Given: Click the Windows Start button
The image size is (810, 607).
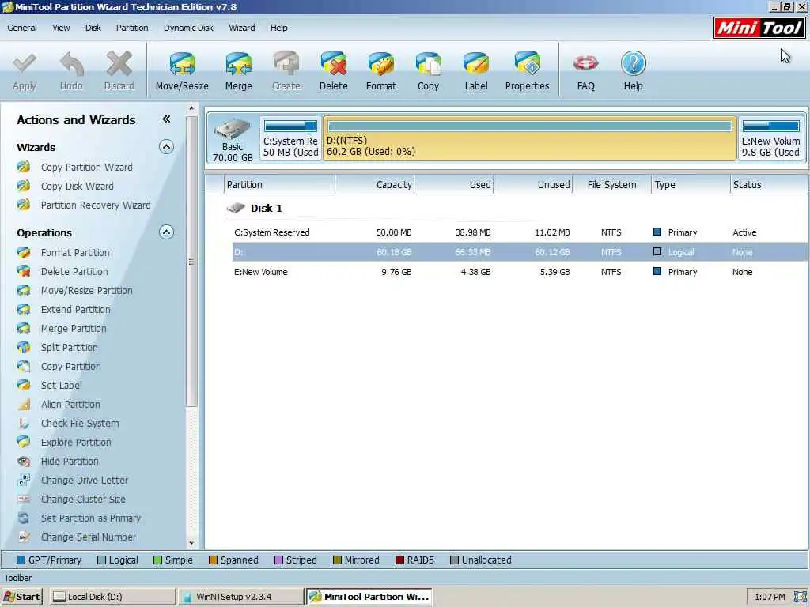Looking at the screenshot, I should click(21, 597).
